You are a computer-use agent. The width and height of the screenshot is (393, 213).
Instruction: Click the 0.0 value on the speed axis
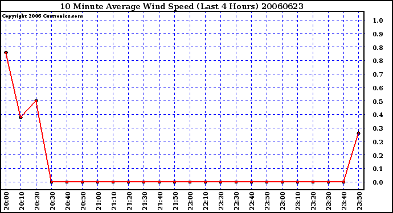click(x=378, y=182)
